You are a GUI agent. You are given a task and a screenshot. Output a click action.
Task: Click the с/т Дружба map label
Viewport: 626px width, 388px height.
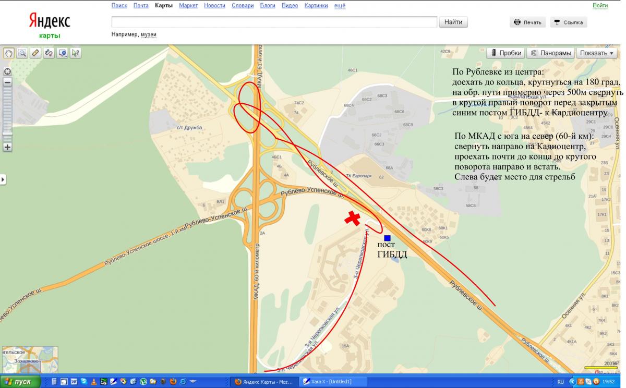189,128
